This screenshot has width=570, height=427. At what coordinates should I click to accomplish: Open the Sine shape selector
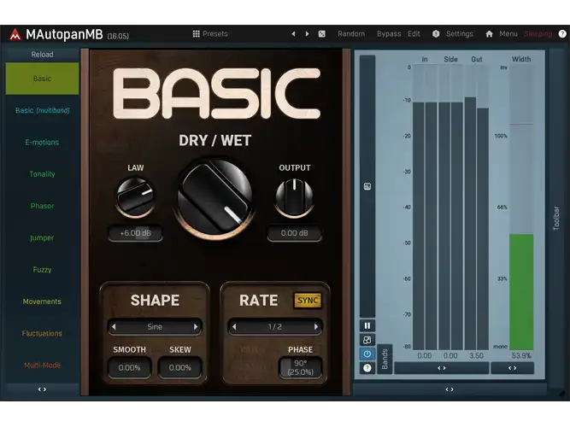coord(155,327)
